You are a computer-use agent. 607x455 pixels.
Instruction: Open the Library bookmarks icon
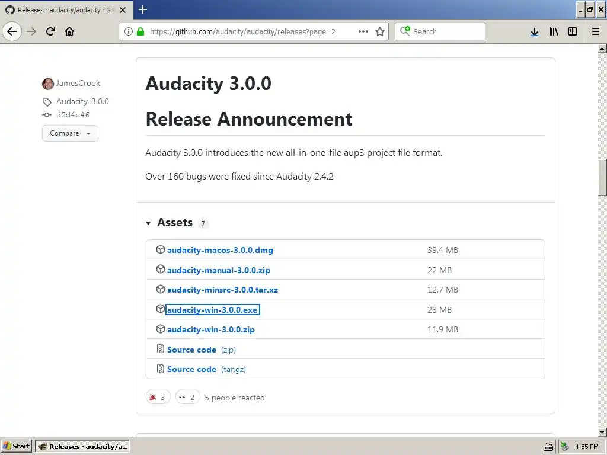[554, 32]
